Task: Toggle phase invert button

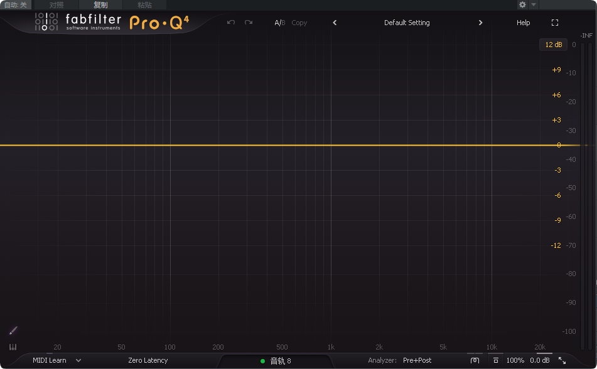Action: (x=475, y=360)
